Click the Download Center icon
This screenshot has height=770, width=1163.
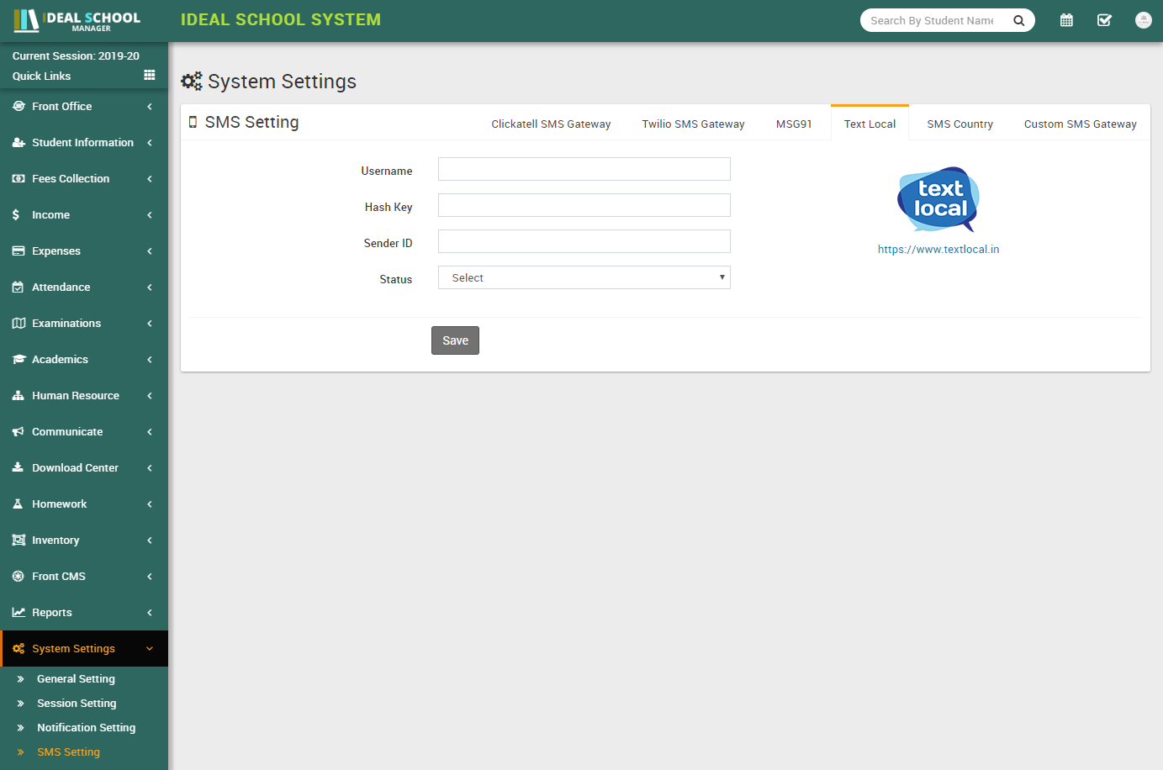click(18, 467)
